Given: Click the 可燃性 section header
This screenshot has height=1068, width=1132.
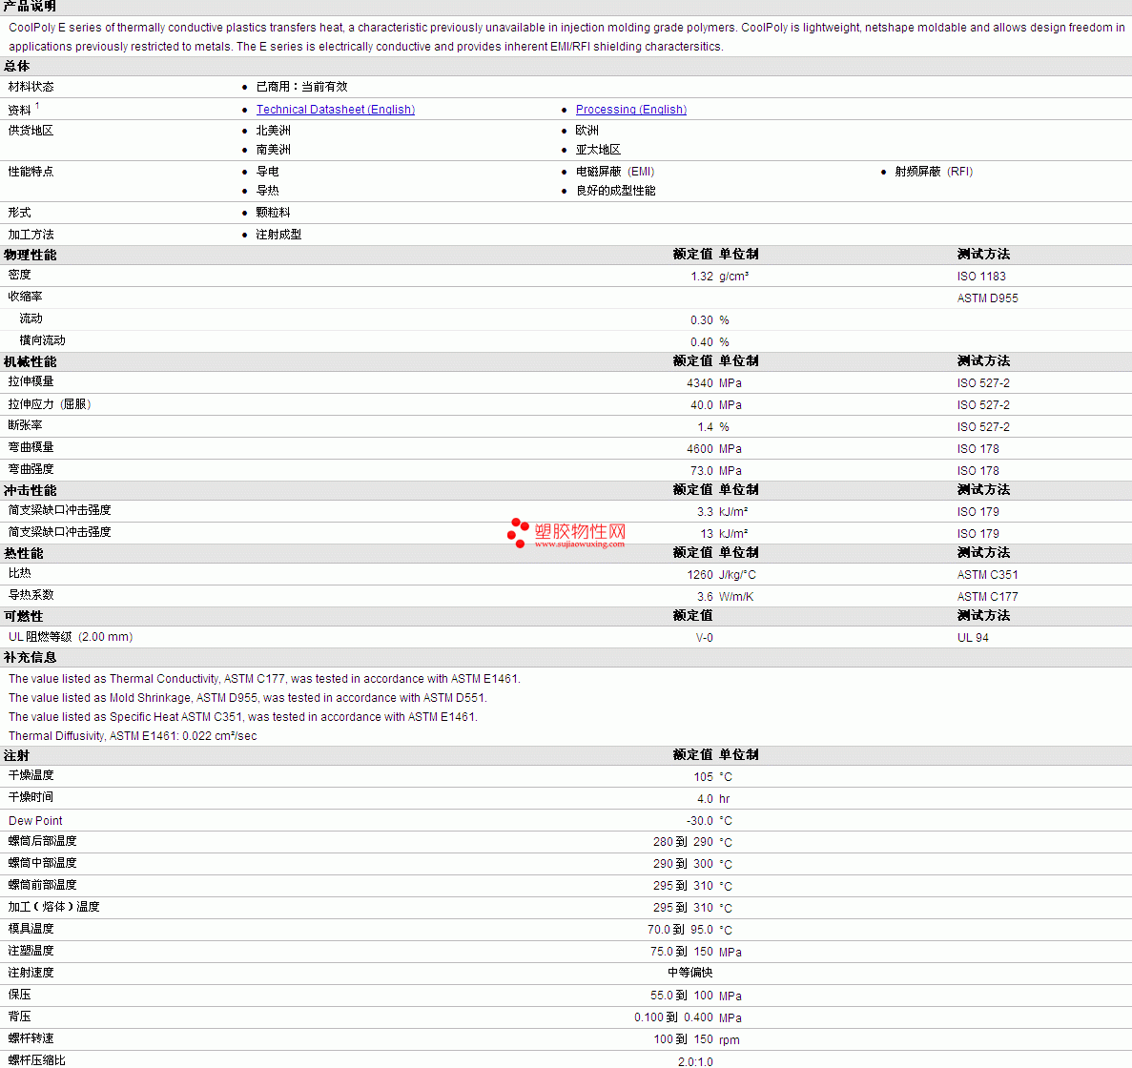Looking at the screenshot, I should click(x=23, y=616).
